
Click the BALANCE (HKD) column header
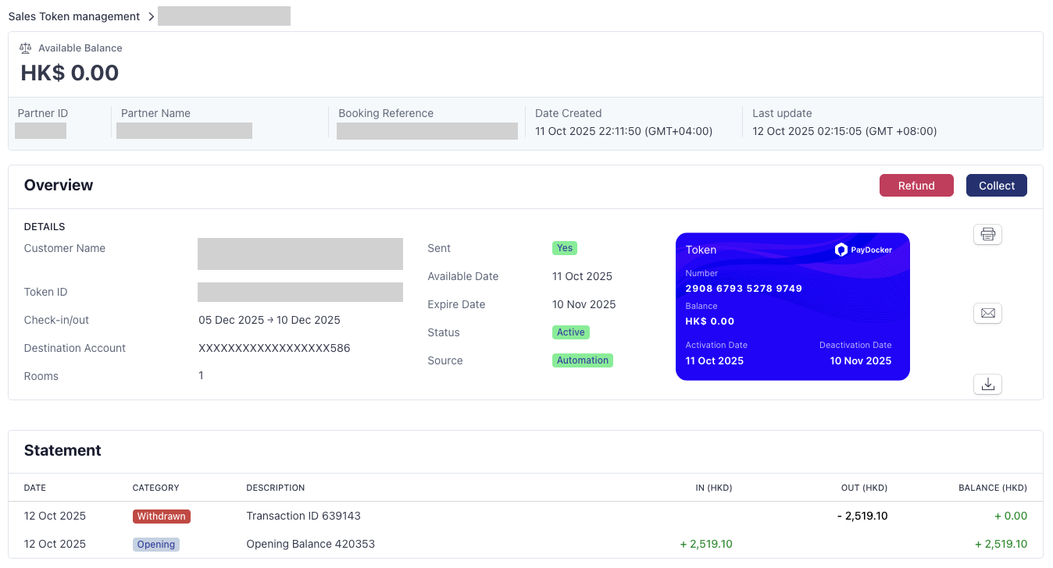[x=992, y=488]
